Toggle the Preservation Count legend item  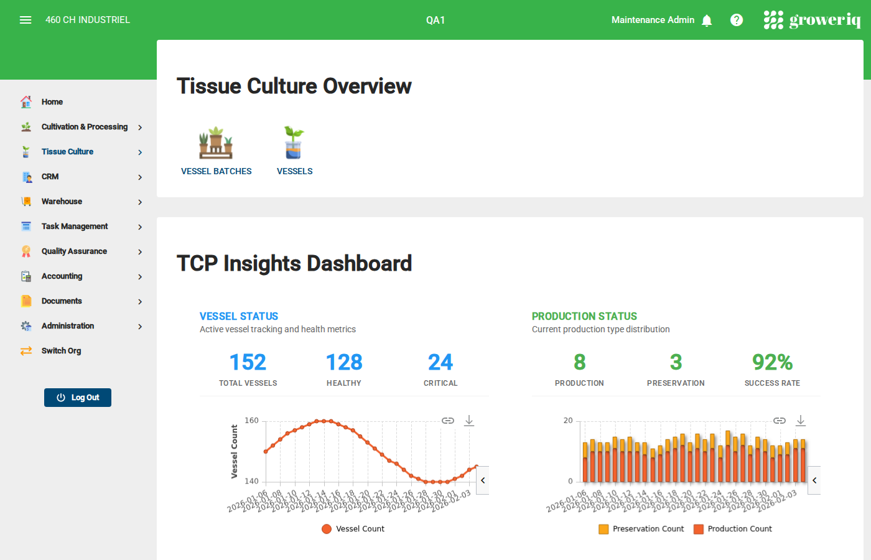coord(640,528)
